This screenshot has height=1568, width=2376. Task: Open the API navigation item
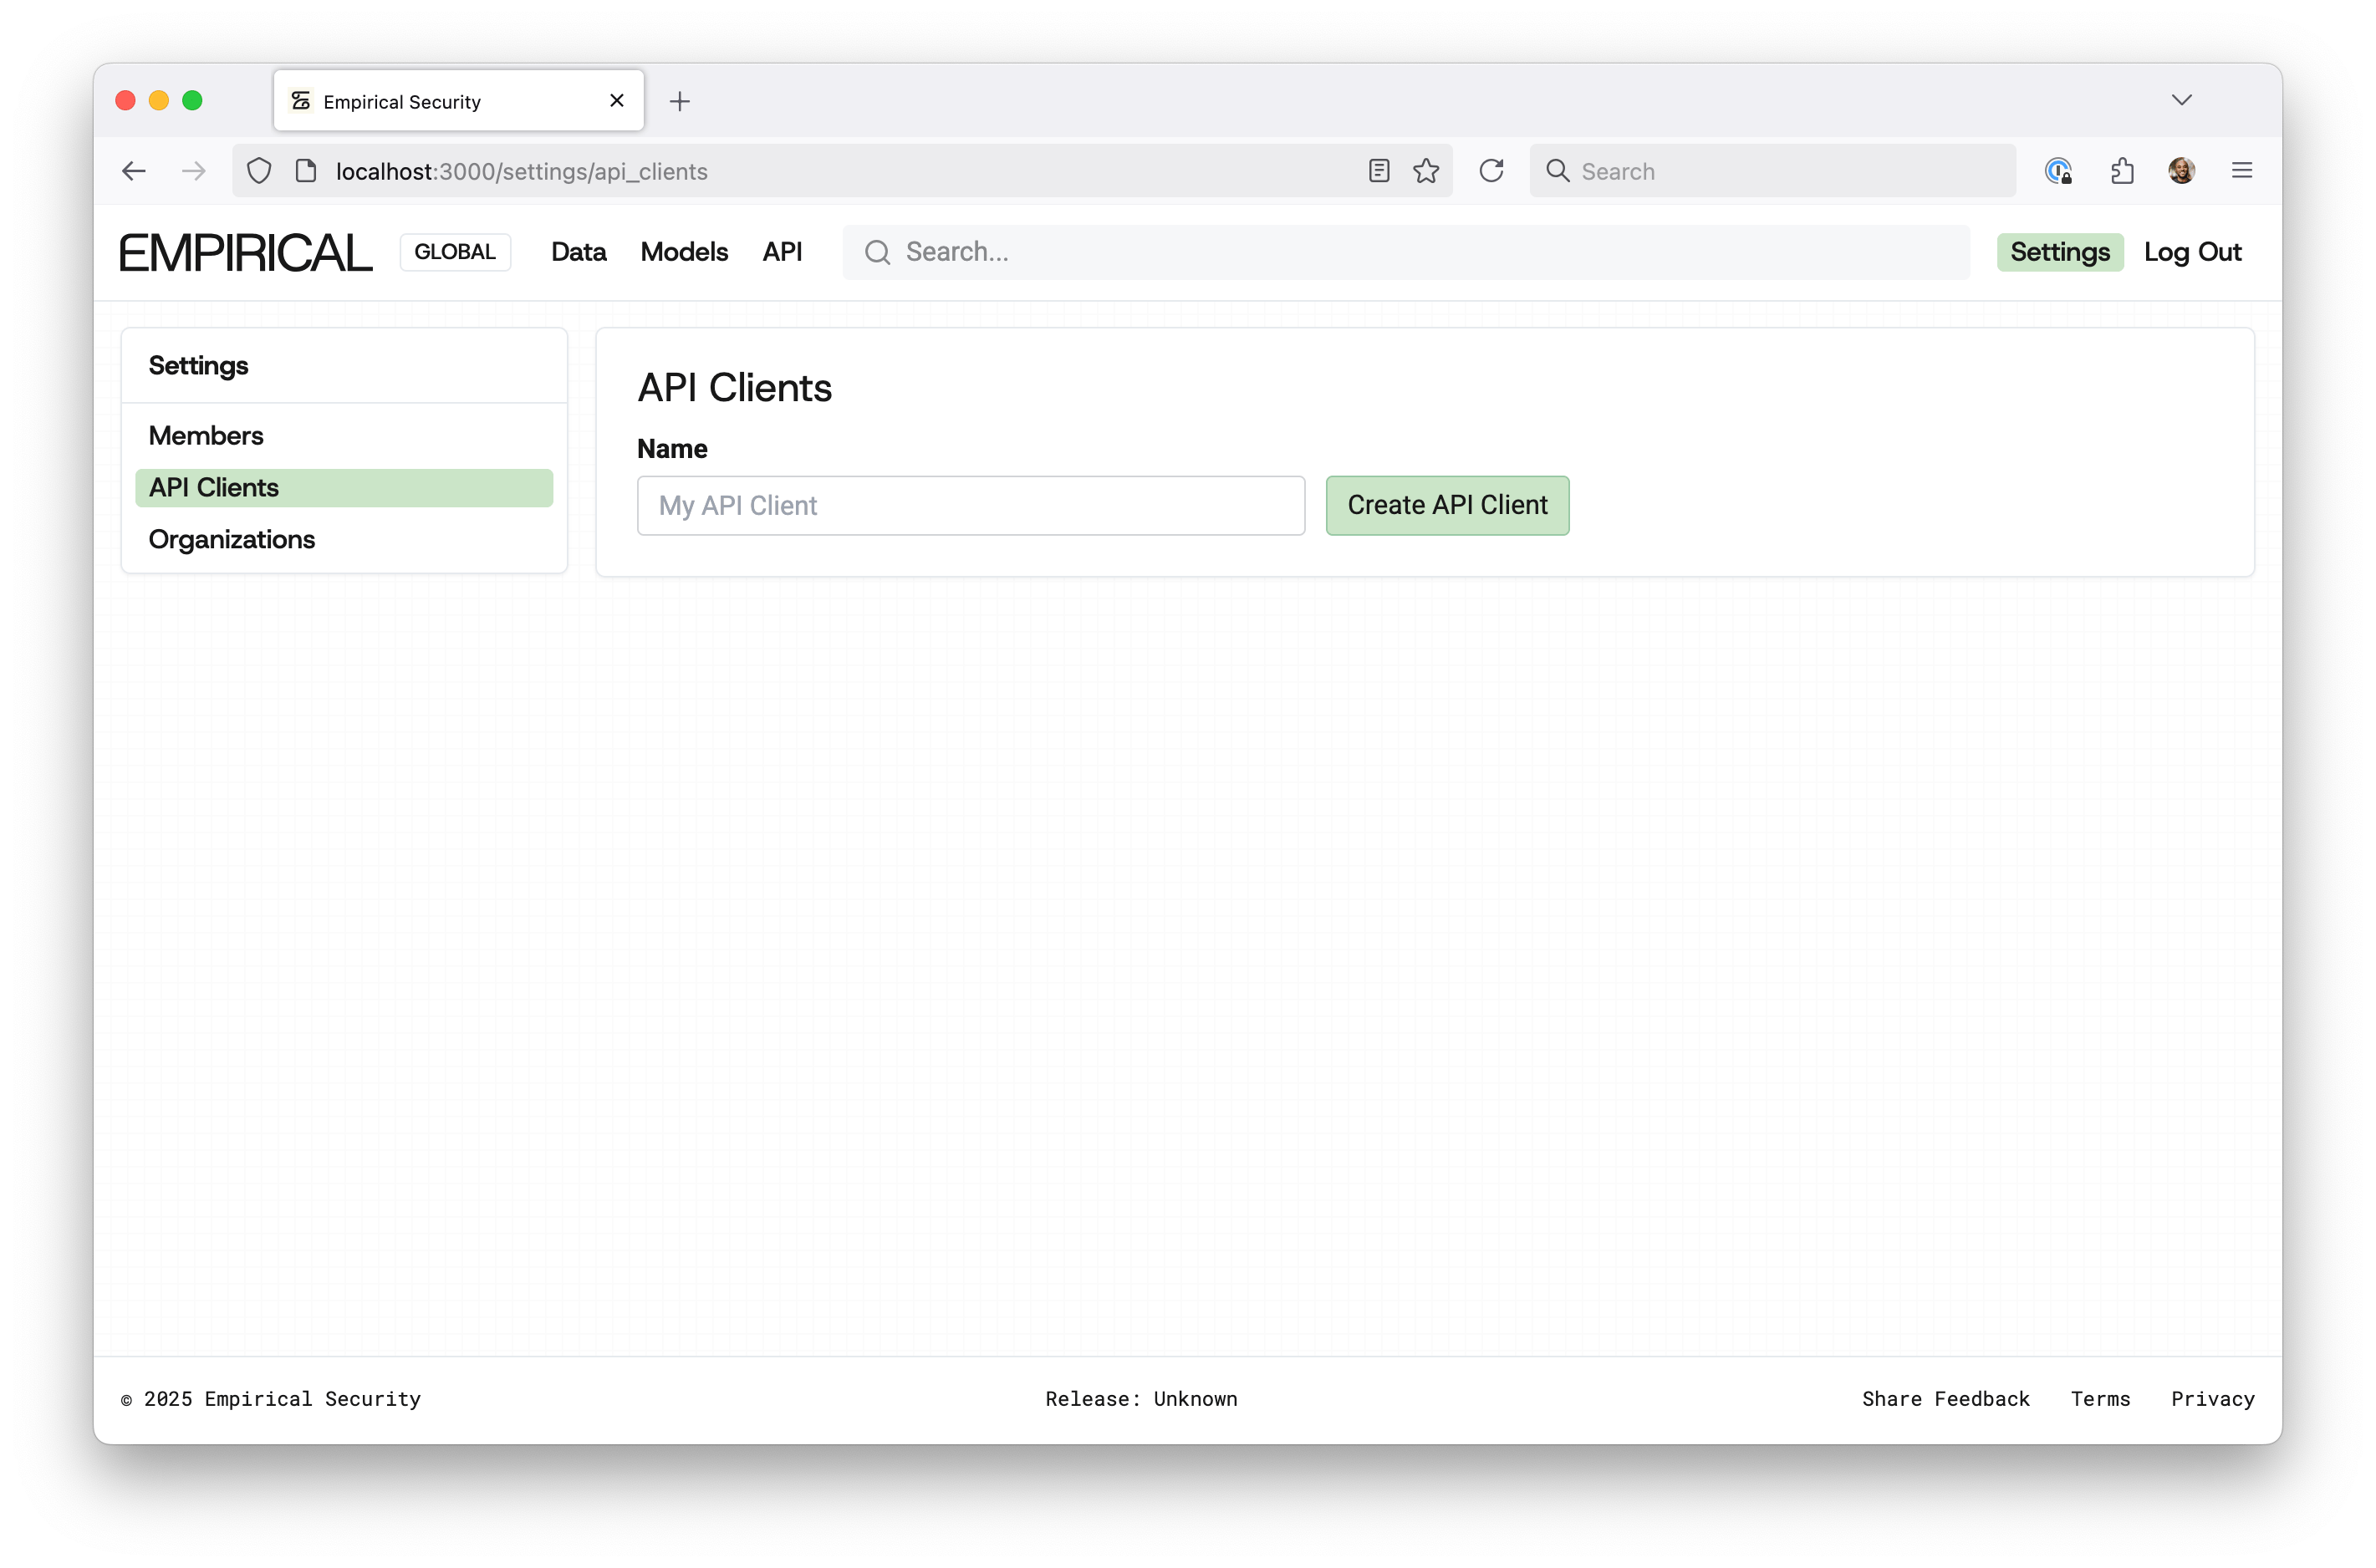tap(783, 252)
